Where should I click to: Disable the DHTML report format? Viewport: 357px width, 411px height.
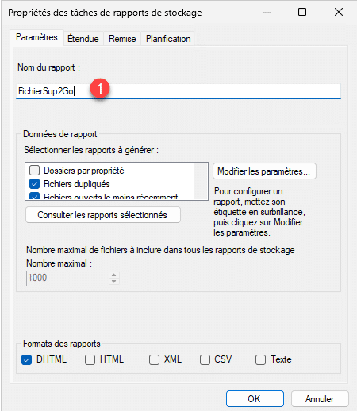[27, 359]
